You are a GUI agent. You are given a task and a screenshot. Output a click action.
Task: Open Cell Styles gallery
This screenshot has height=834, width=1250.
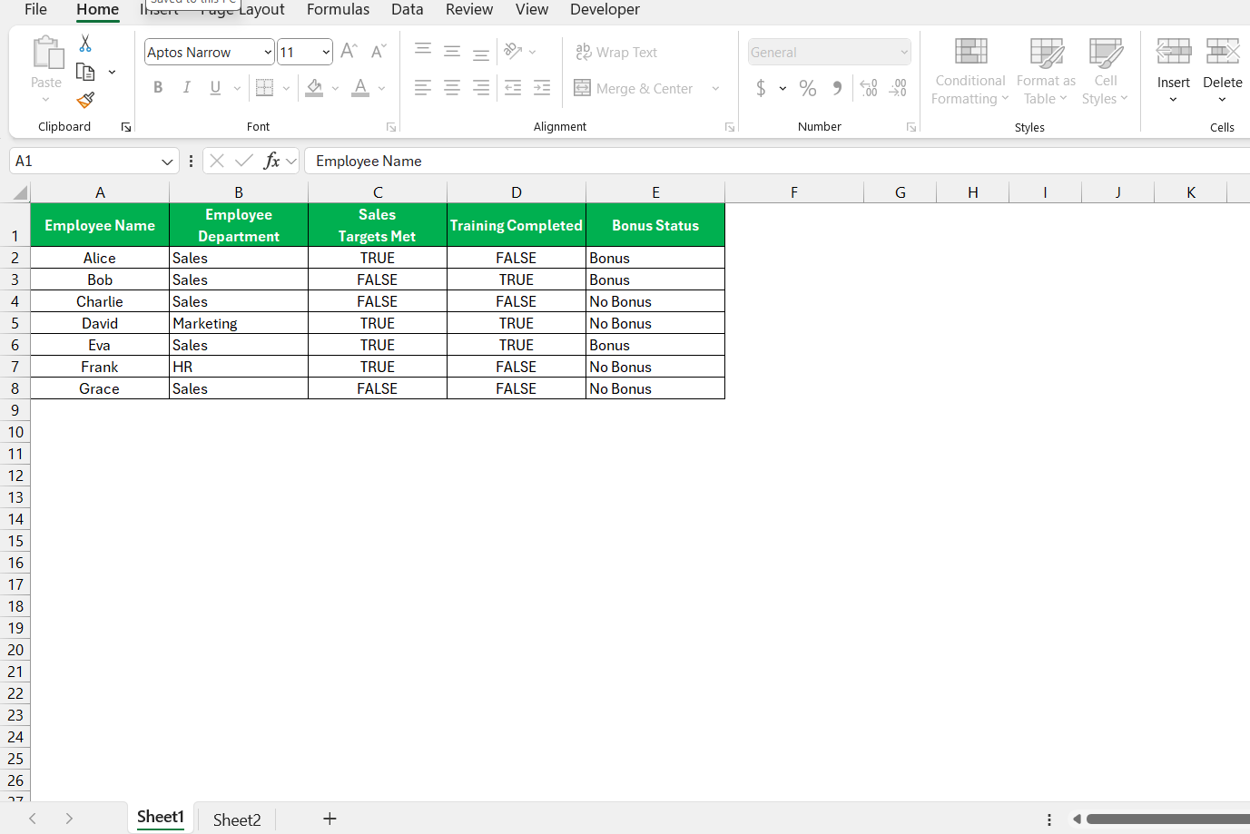[x=1105, y=72]
